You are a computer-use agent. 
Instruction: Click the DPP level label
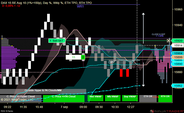click(x=112, y=62)
